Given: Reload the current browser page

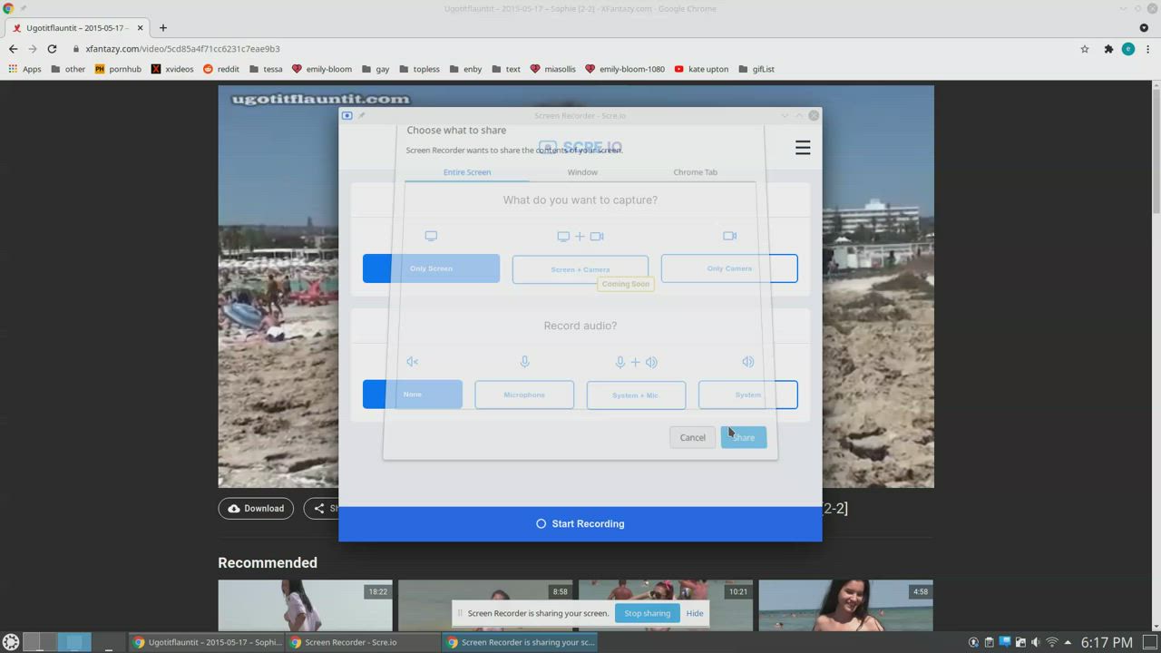Looking at the screenshot, I should 52,49.
